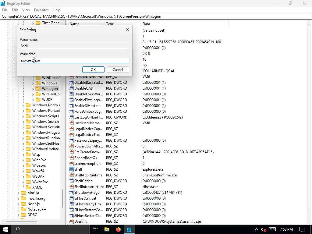This screenshot has height=234, width=312.
Task: Open the Edit menu
Action: 15,10
